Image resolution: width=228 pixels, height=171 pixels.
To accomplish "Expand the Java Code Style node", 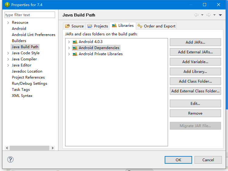I will click(8, 53).
